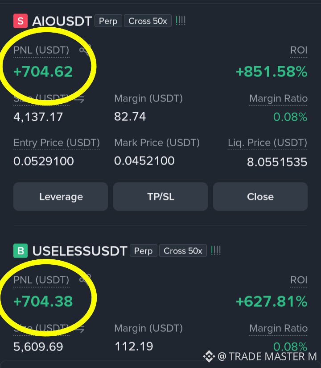Tap the Margin Ratio label for AIOUSDT
The image size is (321, 368).
(x=278, y=98)
